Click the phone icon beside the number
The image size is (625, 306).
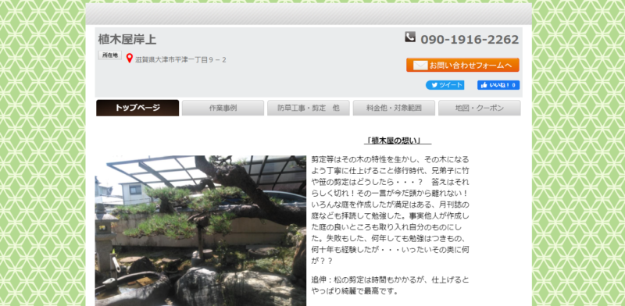point(410,37)
